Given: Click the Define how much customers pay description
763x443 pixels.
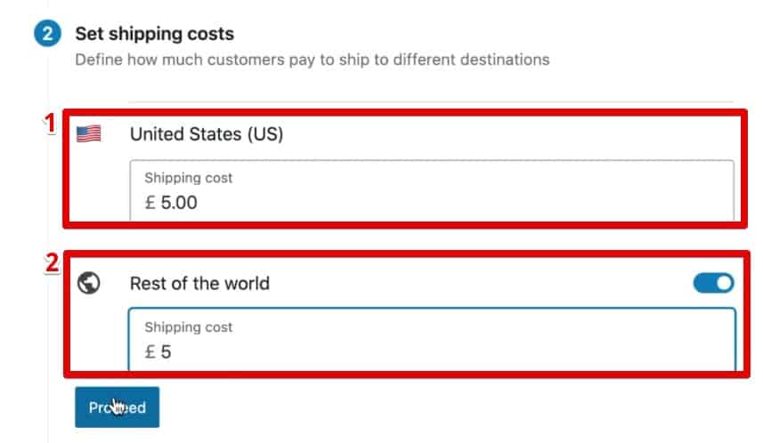Looking at the screenshot, I should 312,60.
